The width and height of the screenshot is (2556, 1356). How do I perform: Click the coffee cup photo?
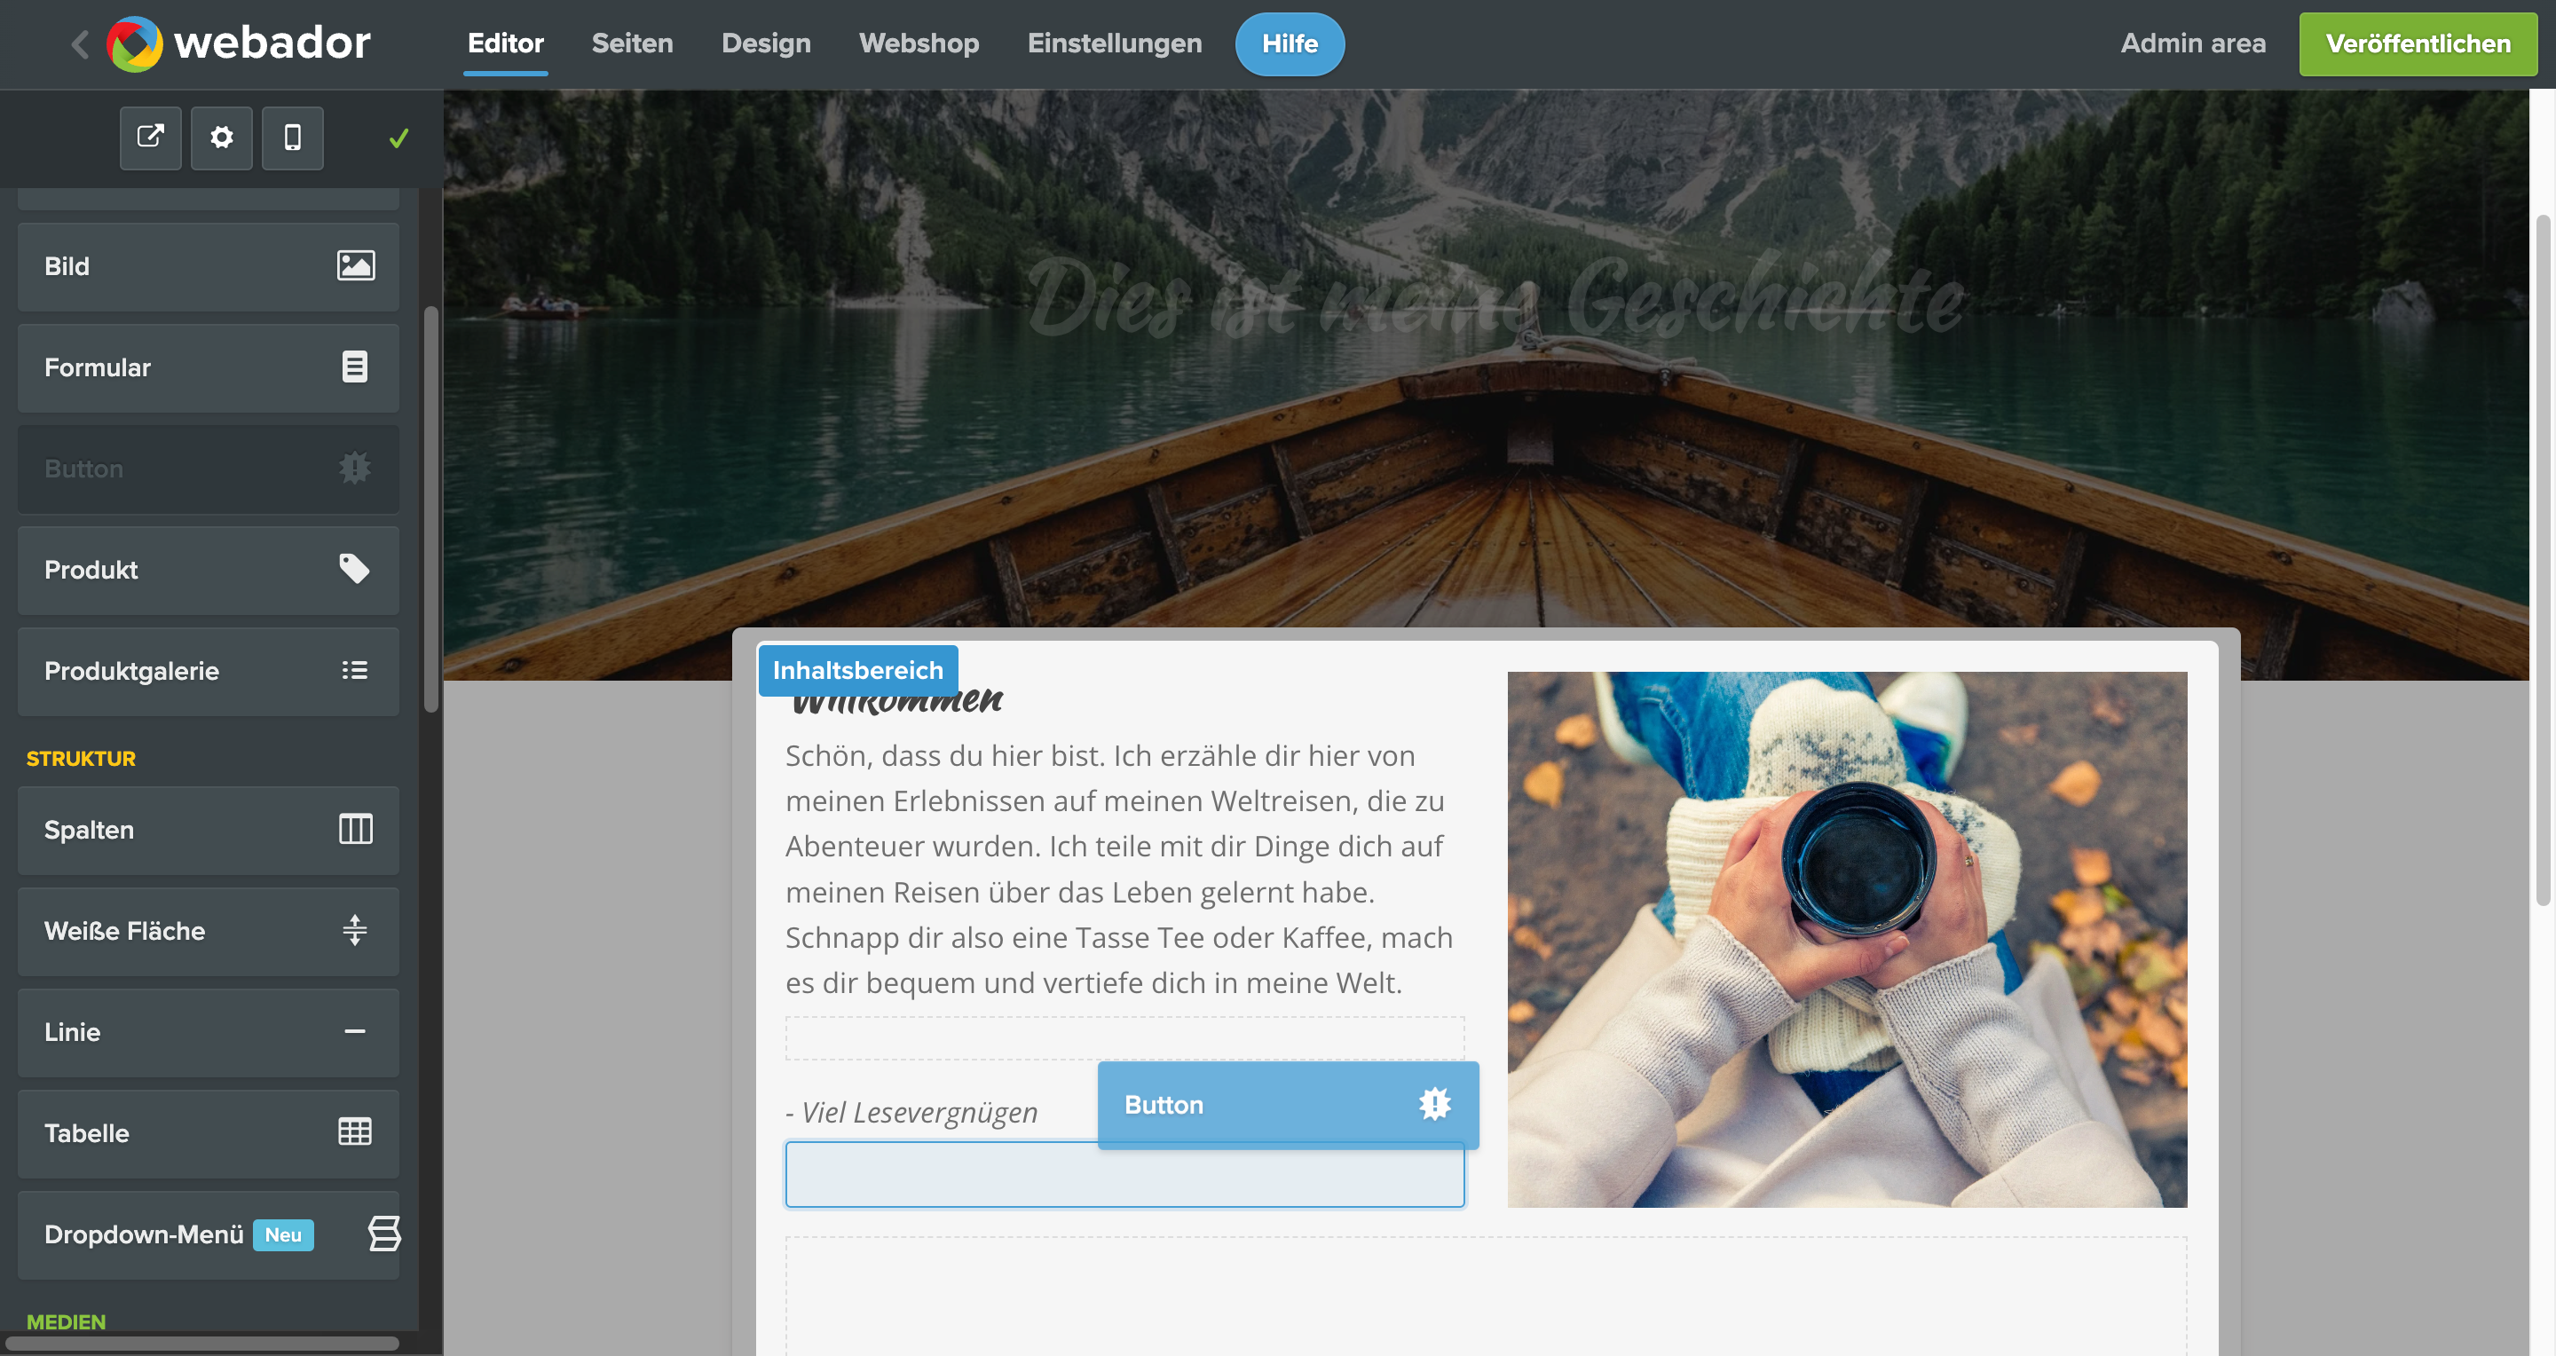[x=1847, y=938]
